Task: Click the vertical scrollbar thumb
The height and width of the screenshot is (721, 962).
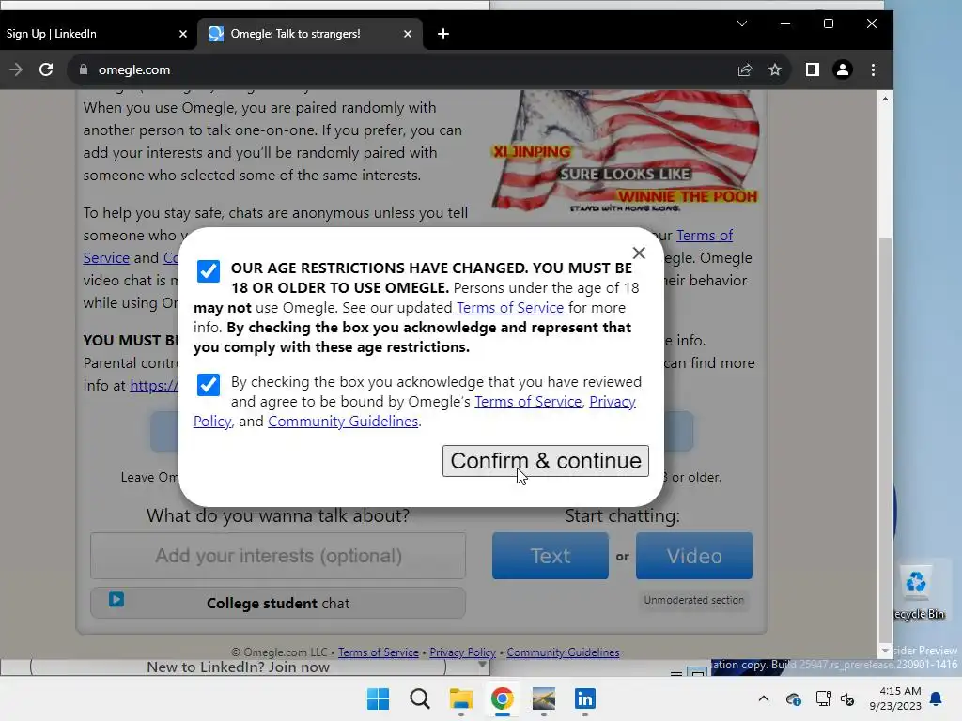Action: (x=885, y=438)
